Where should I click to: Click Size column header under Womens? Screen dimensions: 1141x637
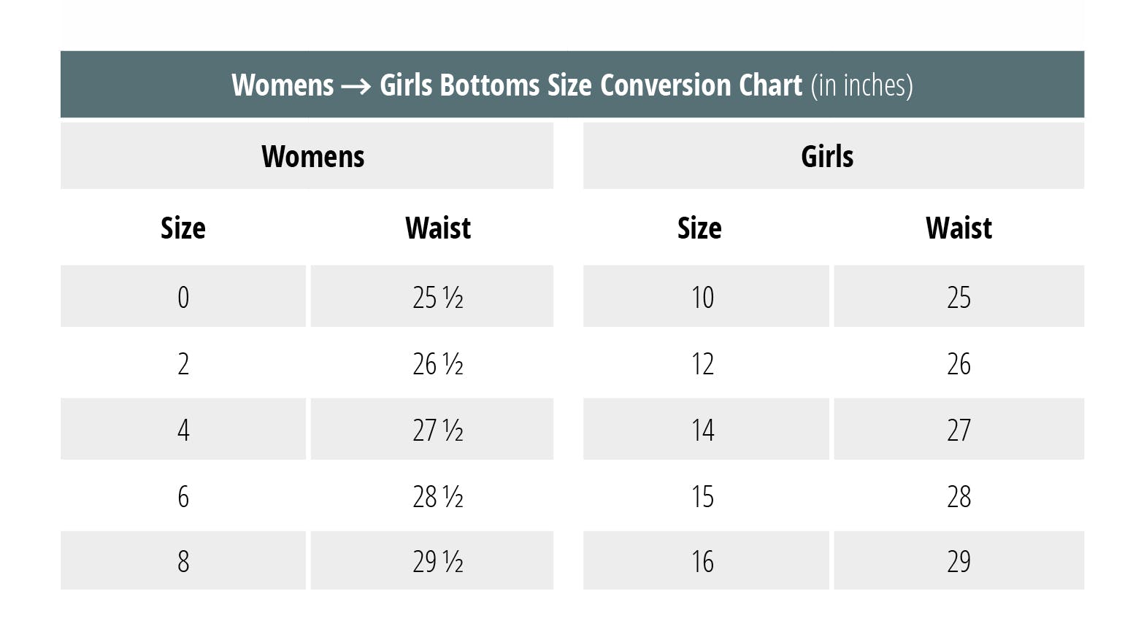pyautogui.click(x=183, y=228)
